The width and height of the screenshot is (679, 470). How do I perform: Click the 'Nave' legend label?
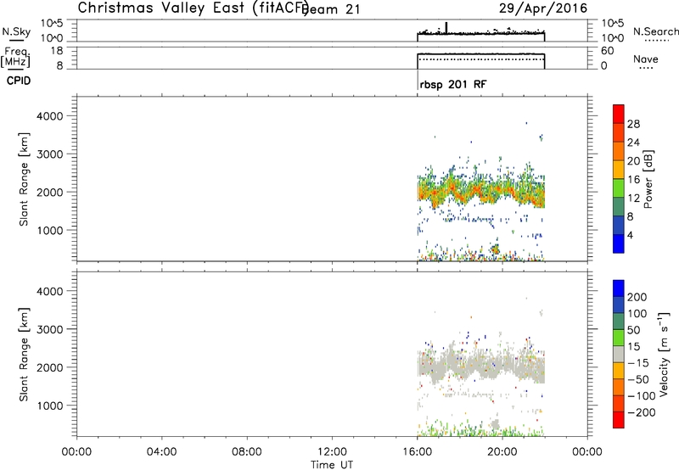point(646,59)
